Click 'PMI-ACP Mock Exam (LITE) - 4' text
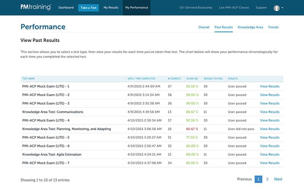The image size is (304, 191). coord(46,120)
